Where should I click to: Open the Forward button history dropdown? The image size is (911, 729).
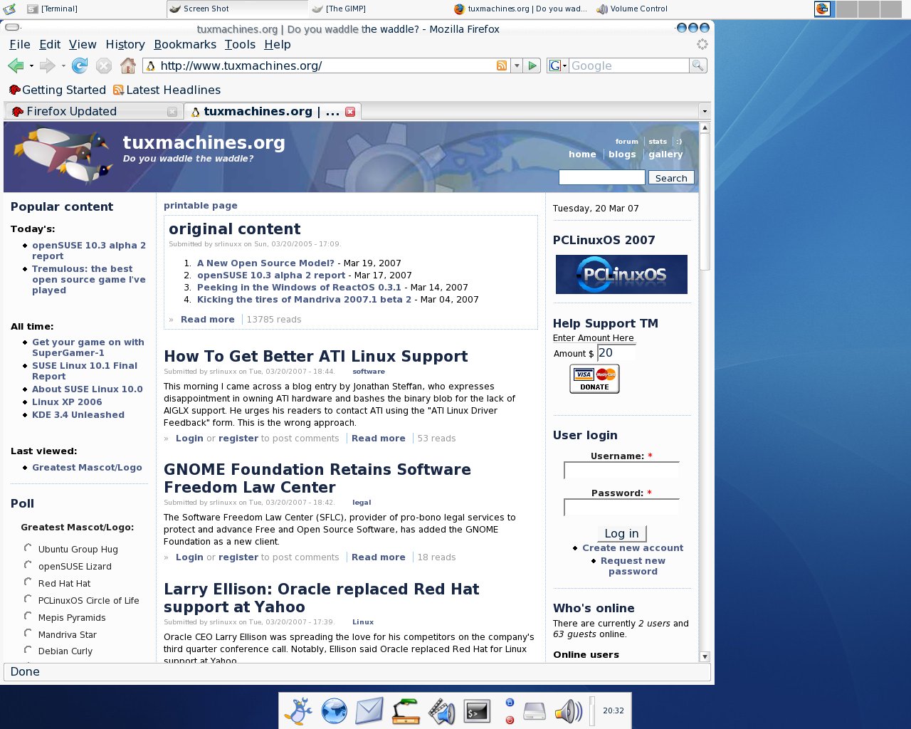[x=63, y=66]
